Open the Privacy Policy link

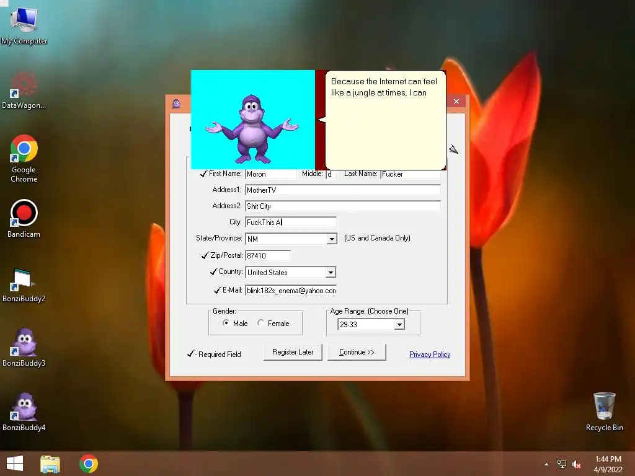[x=430, y=355]
